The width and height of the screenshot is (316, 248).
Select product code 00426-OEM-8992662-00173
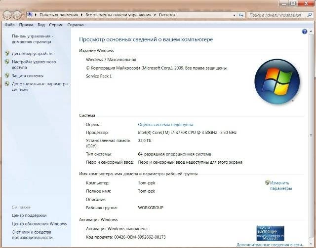point(140,237)
